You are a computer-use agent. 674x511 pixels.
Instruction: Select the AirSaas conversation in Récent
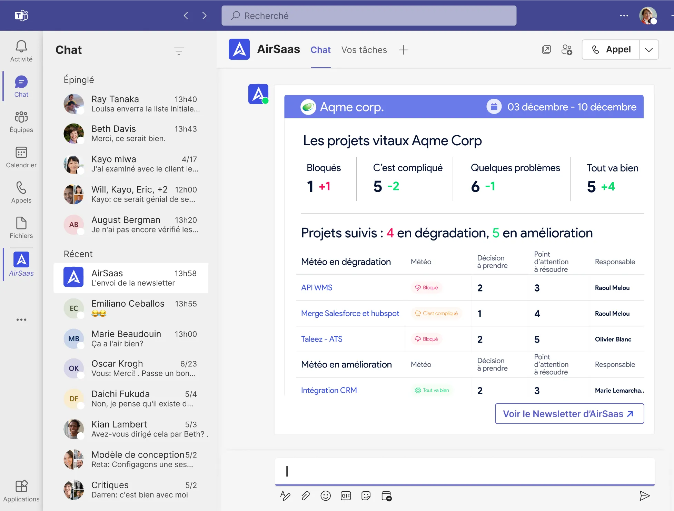point(131,278)
